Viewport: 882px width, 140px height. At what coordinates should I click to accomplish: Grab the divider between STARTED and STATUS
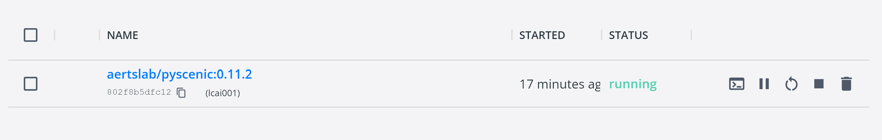pyautogui.click(x=601, y=35)
